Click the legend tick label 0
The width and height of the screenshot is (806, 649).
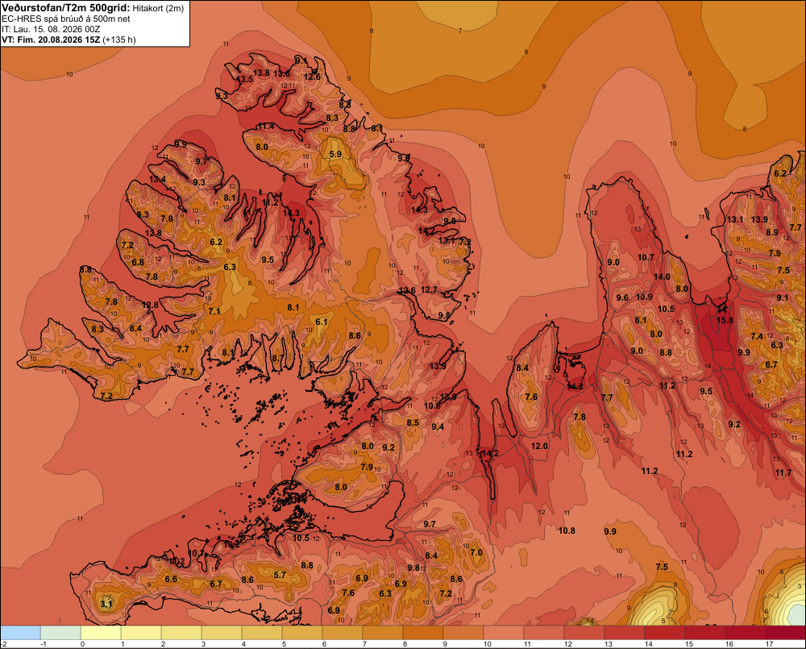click(x=83, y=644)
